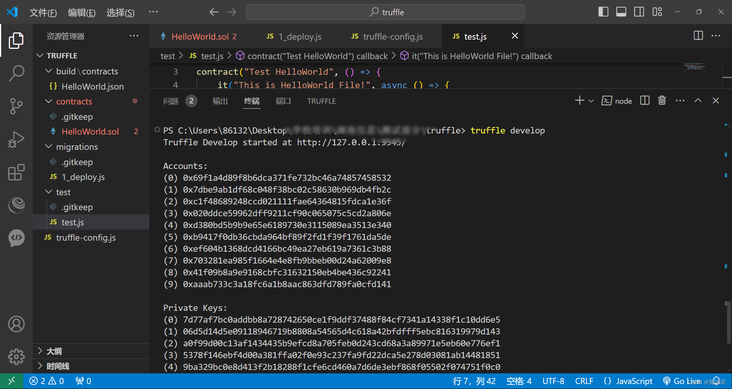Open the 编辑(E) menu
Screen dimensions: 732x389
[82, 13]
